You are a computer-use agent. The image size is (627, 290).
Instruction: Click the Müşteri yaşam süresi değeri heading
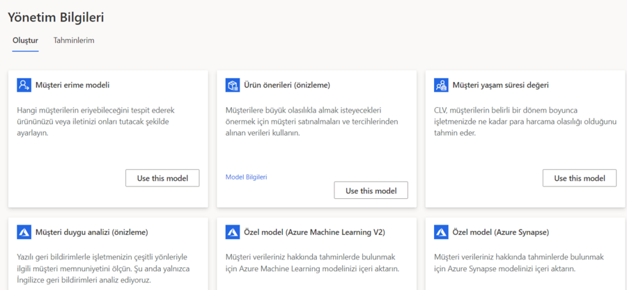tap(501, 85)
